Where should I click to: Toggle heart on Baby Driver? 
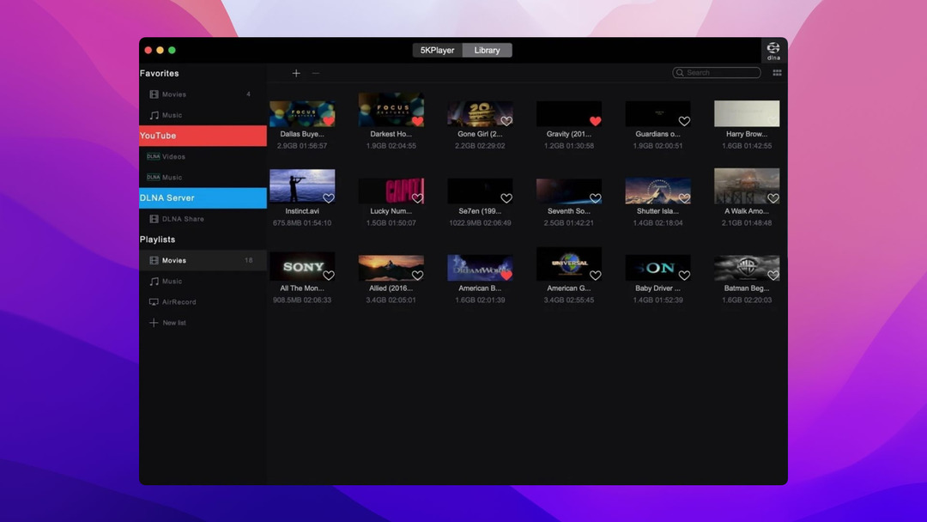click(x=684, y=276)
